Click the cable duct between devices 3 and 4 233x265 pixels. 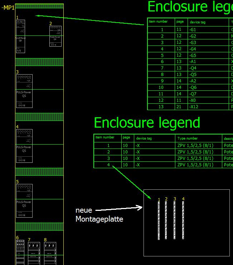pos(39,117)
